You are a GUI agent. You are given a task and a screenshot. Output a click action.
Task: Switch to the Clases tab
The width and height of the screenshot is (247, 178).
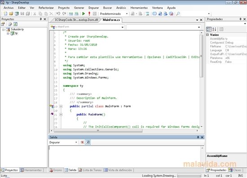[235, 170]
